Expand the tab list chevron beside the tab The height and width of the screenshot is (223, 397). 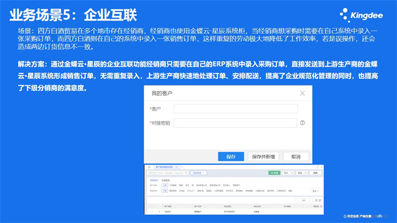coord(182,167)
